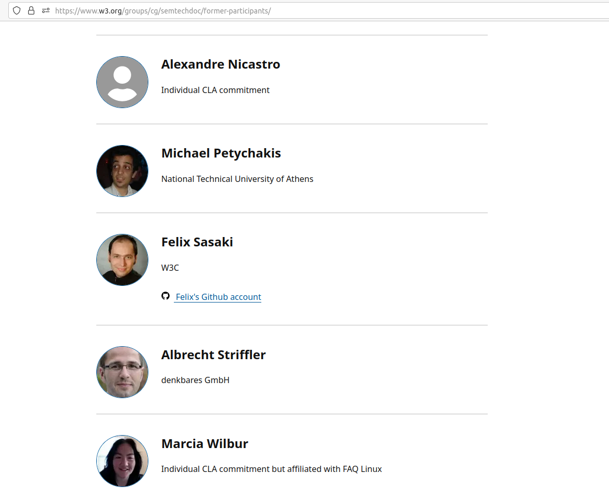Click the Felix Sasaki name heading
The width and height of the screenshot is (609, 499).
pos(197,242)
